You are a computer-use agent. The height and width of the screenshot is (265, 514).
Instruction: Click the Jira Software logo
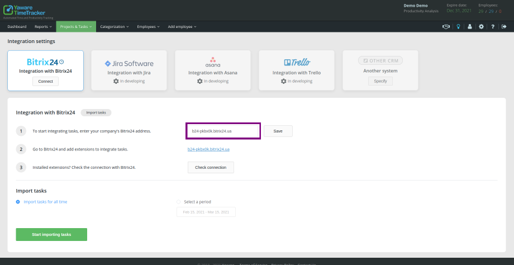pyautogui.click(x=129, y=64)
